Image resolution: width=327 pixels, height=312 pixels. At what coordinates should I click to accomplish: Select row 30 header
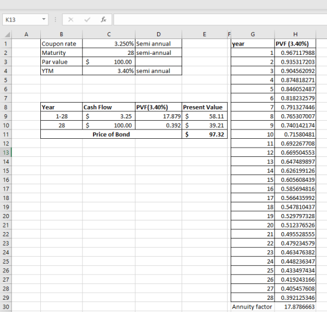click(x=6, y=307)
